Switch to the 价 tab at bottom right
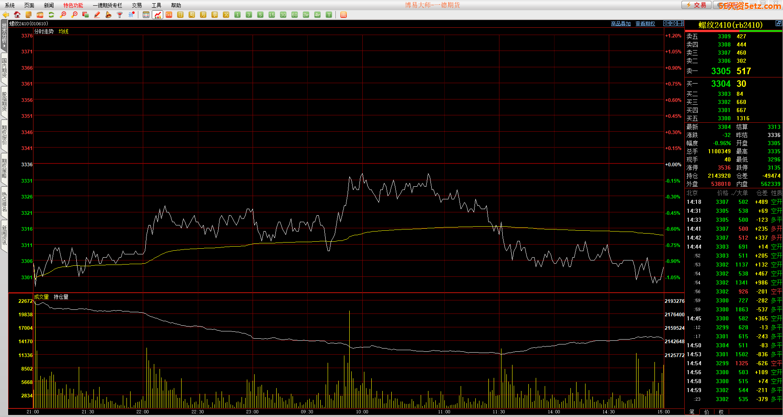Screen dimensions: 783x417 [x=706, y=412]
